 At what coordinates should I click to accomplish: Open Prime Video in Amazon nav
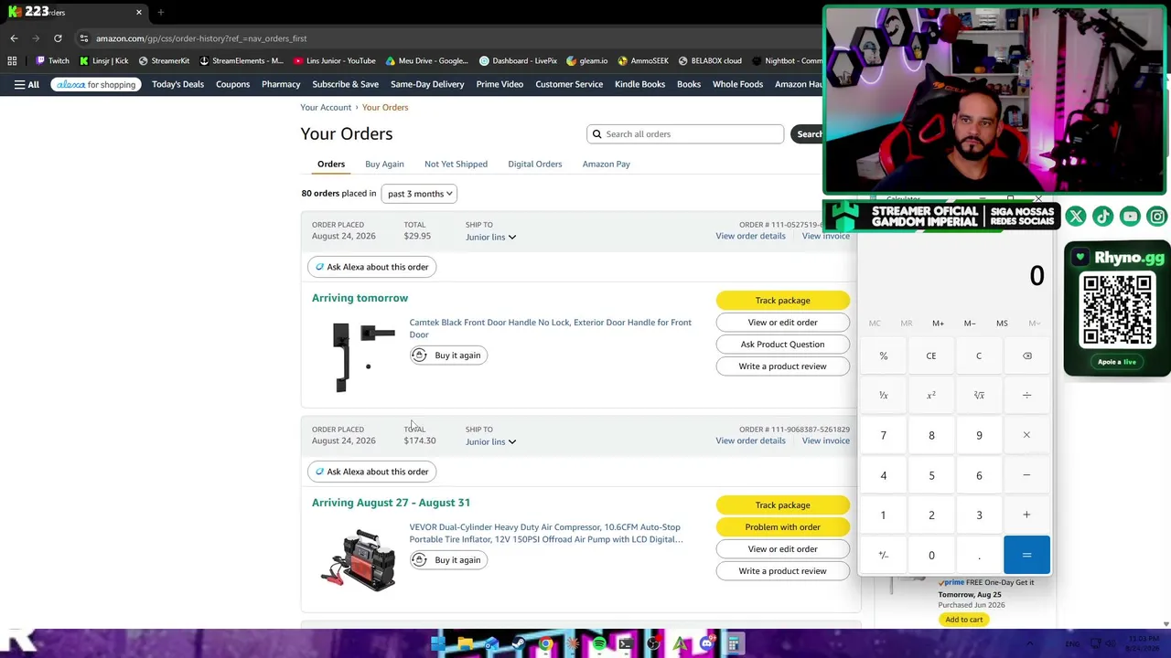[x=500, y=84]
